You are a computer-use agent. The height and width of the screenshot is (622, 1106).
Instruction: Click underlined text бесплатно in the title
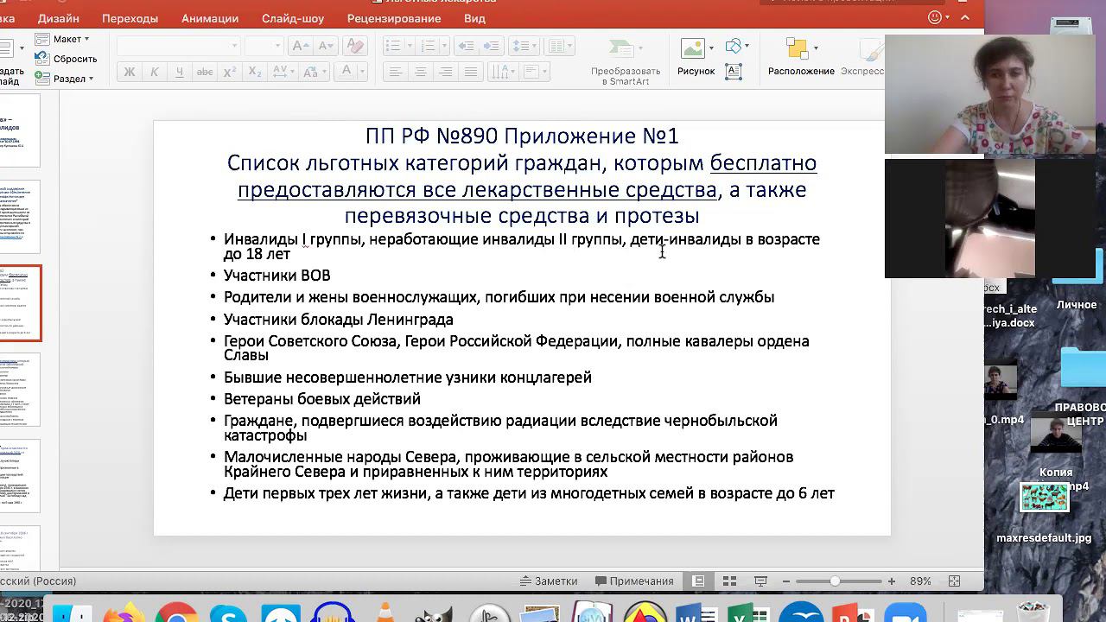click(x=763, y=163)
